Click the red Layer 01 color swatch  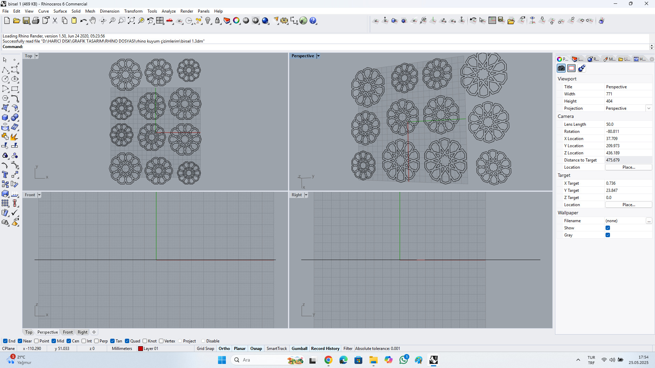(x=141, y=349)
